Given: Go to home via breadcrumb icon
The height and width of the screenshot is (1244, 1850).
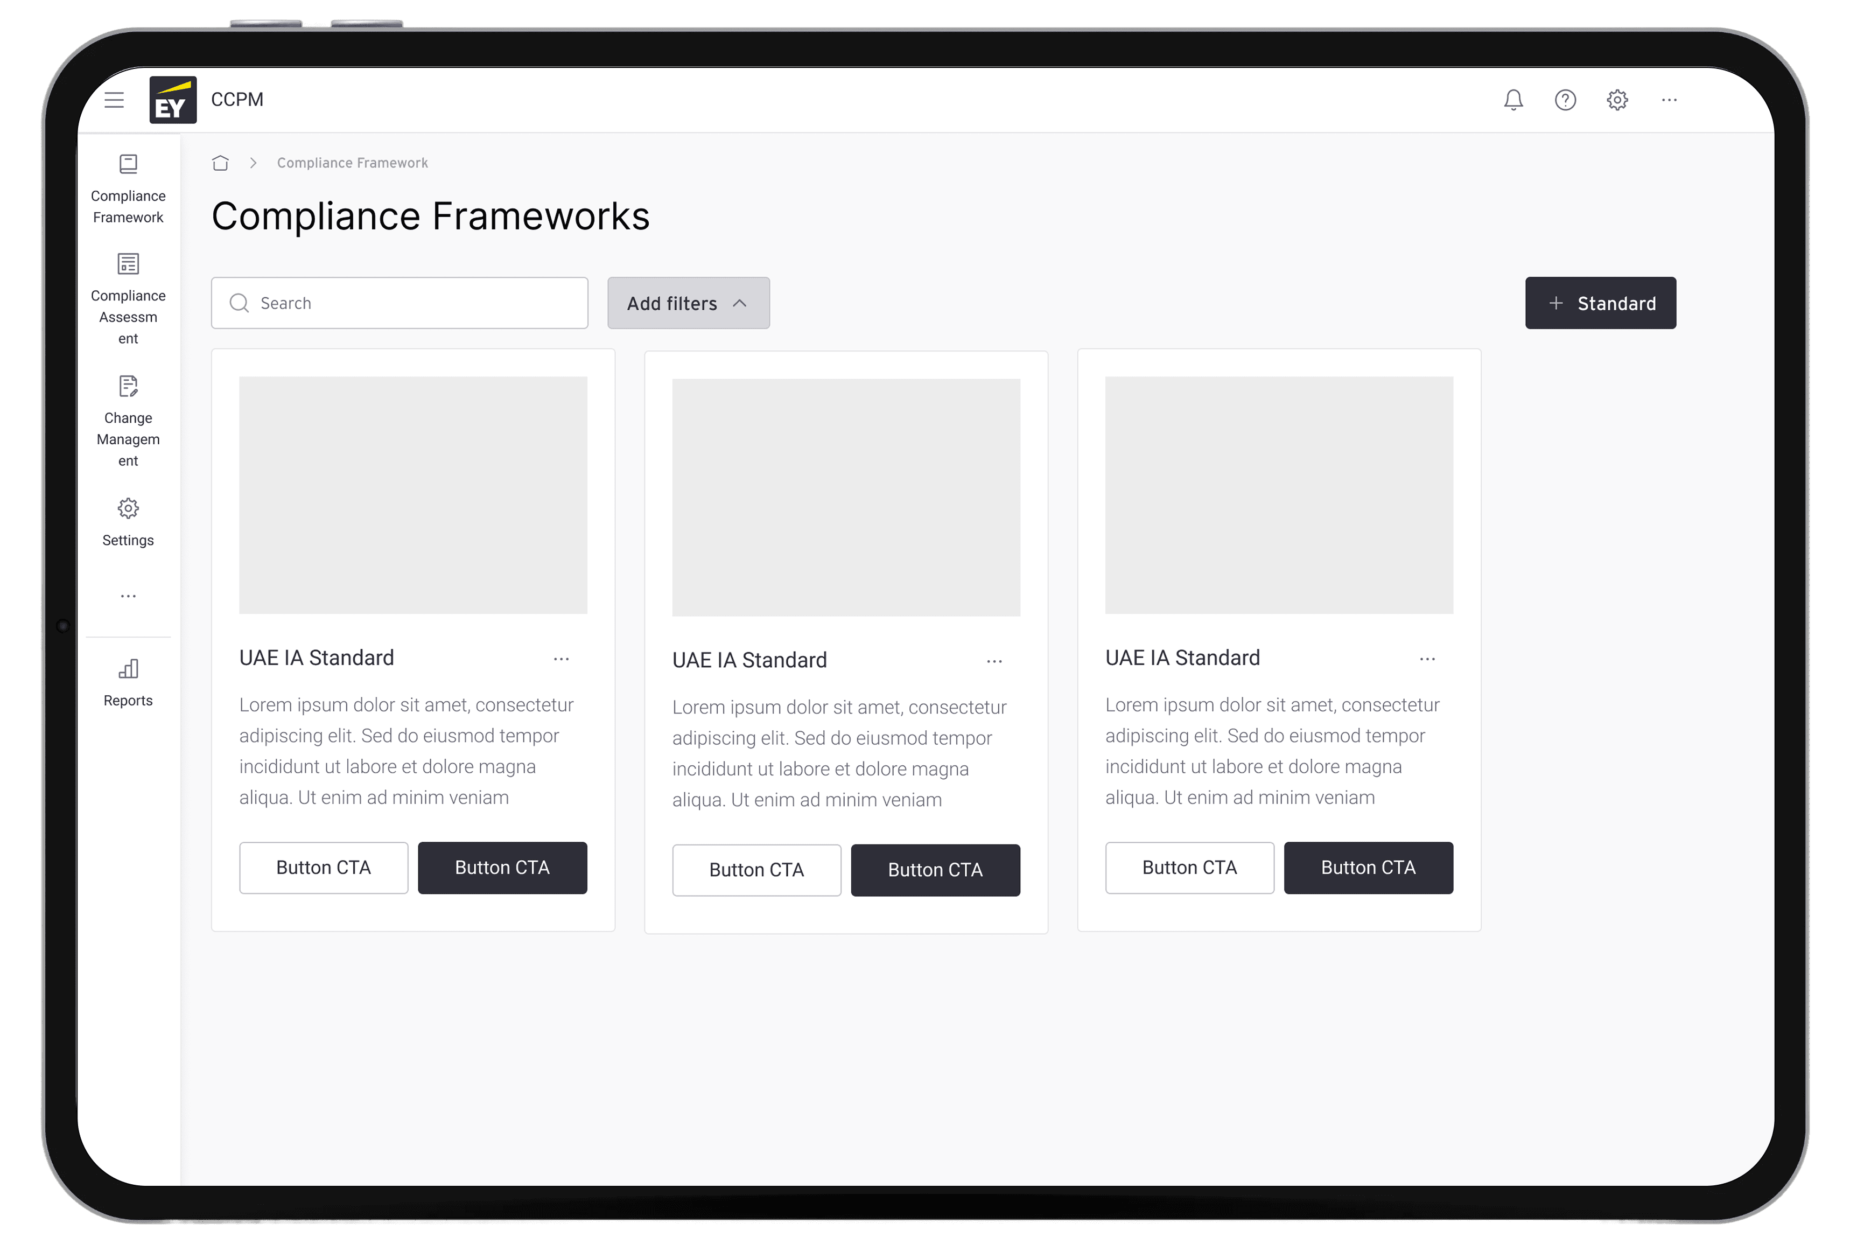Looking at the screenshot, I should pos(220,163).
